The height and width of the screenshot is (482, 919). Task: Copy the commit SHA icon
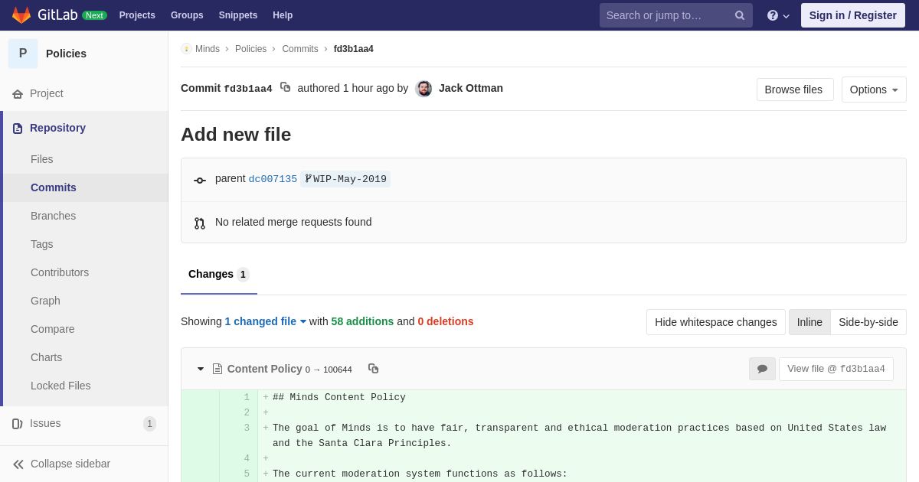point(285,87)
